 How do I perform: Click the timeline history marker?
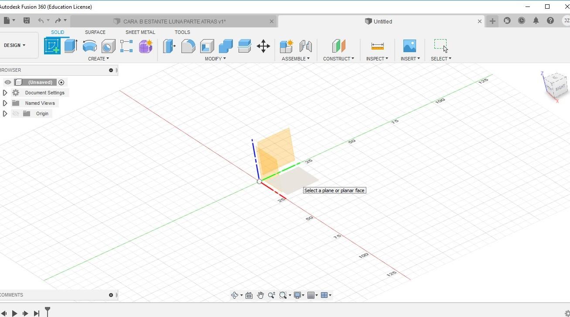[x=48, y=311]
